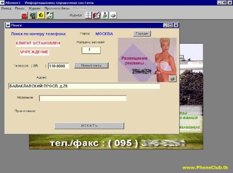Click small icon on the advertisement corner
This screenshot has width=233, height=173.
click(173, 79)
